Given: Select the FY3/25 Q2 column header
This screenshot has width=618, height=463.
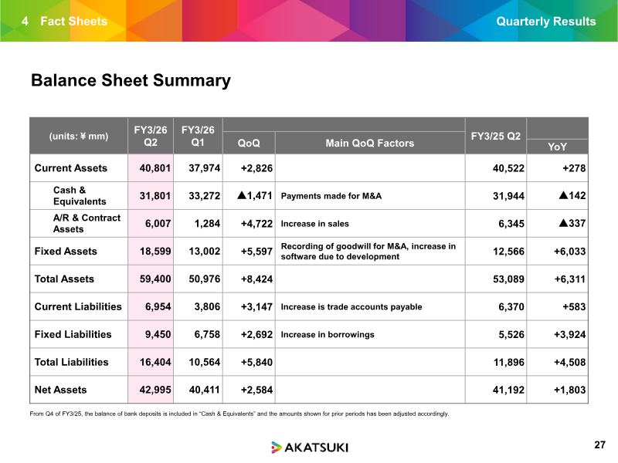Looking at the screenshot, I should tap(496, 136).
